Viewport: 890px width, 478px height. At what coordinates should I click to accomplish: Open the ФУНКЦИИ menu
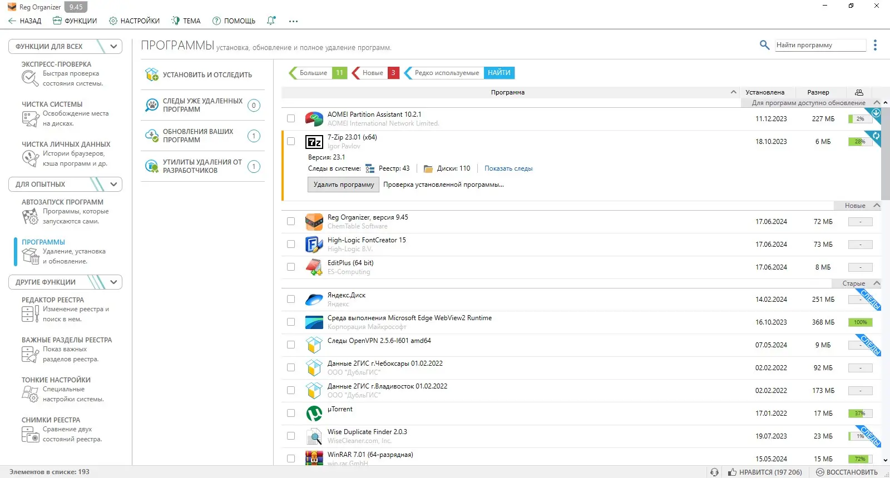click(x=75, y=21)
